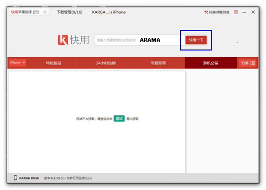The height and width of the screenshot is (190, 266).
Task: Open the KARGA ...'s iPhone tab
Action: (109, 12)
